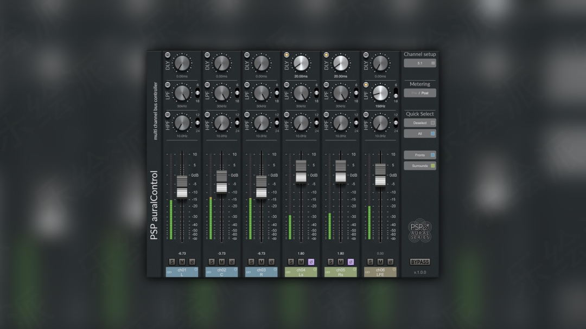The height and width of the screenshot is (329, 586).
Task: Disable phase invert on ch05 Rs
Action: pyautogui.click(x=351, y=262)
